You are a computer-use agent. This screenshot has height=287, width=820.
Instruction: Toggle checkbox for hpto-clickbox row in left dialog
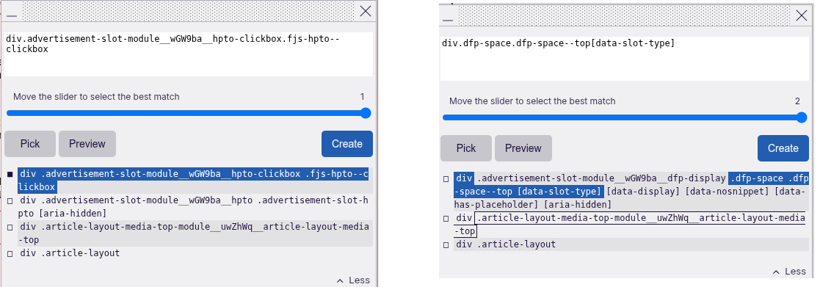click(x=10, y=175)
